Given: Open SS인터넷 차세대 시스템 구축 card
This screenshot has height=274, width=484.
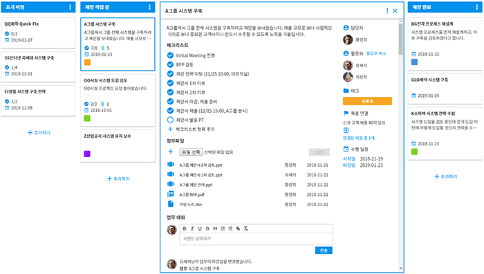Looking at the screenshot, I should point(38,66).
